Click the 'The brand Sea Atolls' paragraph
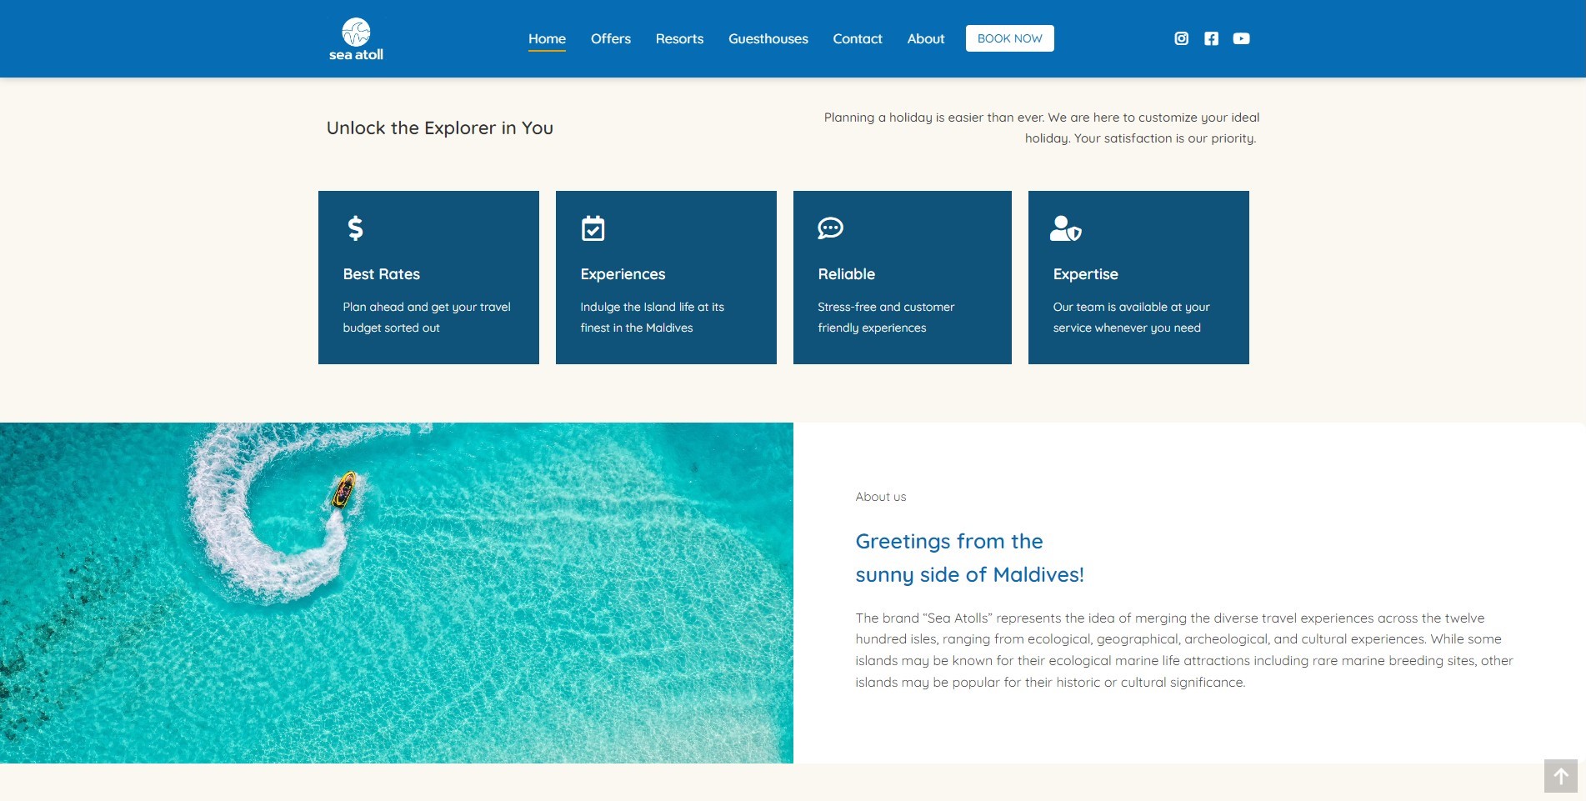Screen dimensions: 1586x801 pos(1184,650)
